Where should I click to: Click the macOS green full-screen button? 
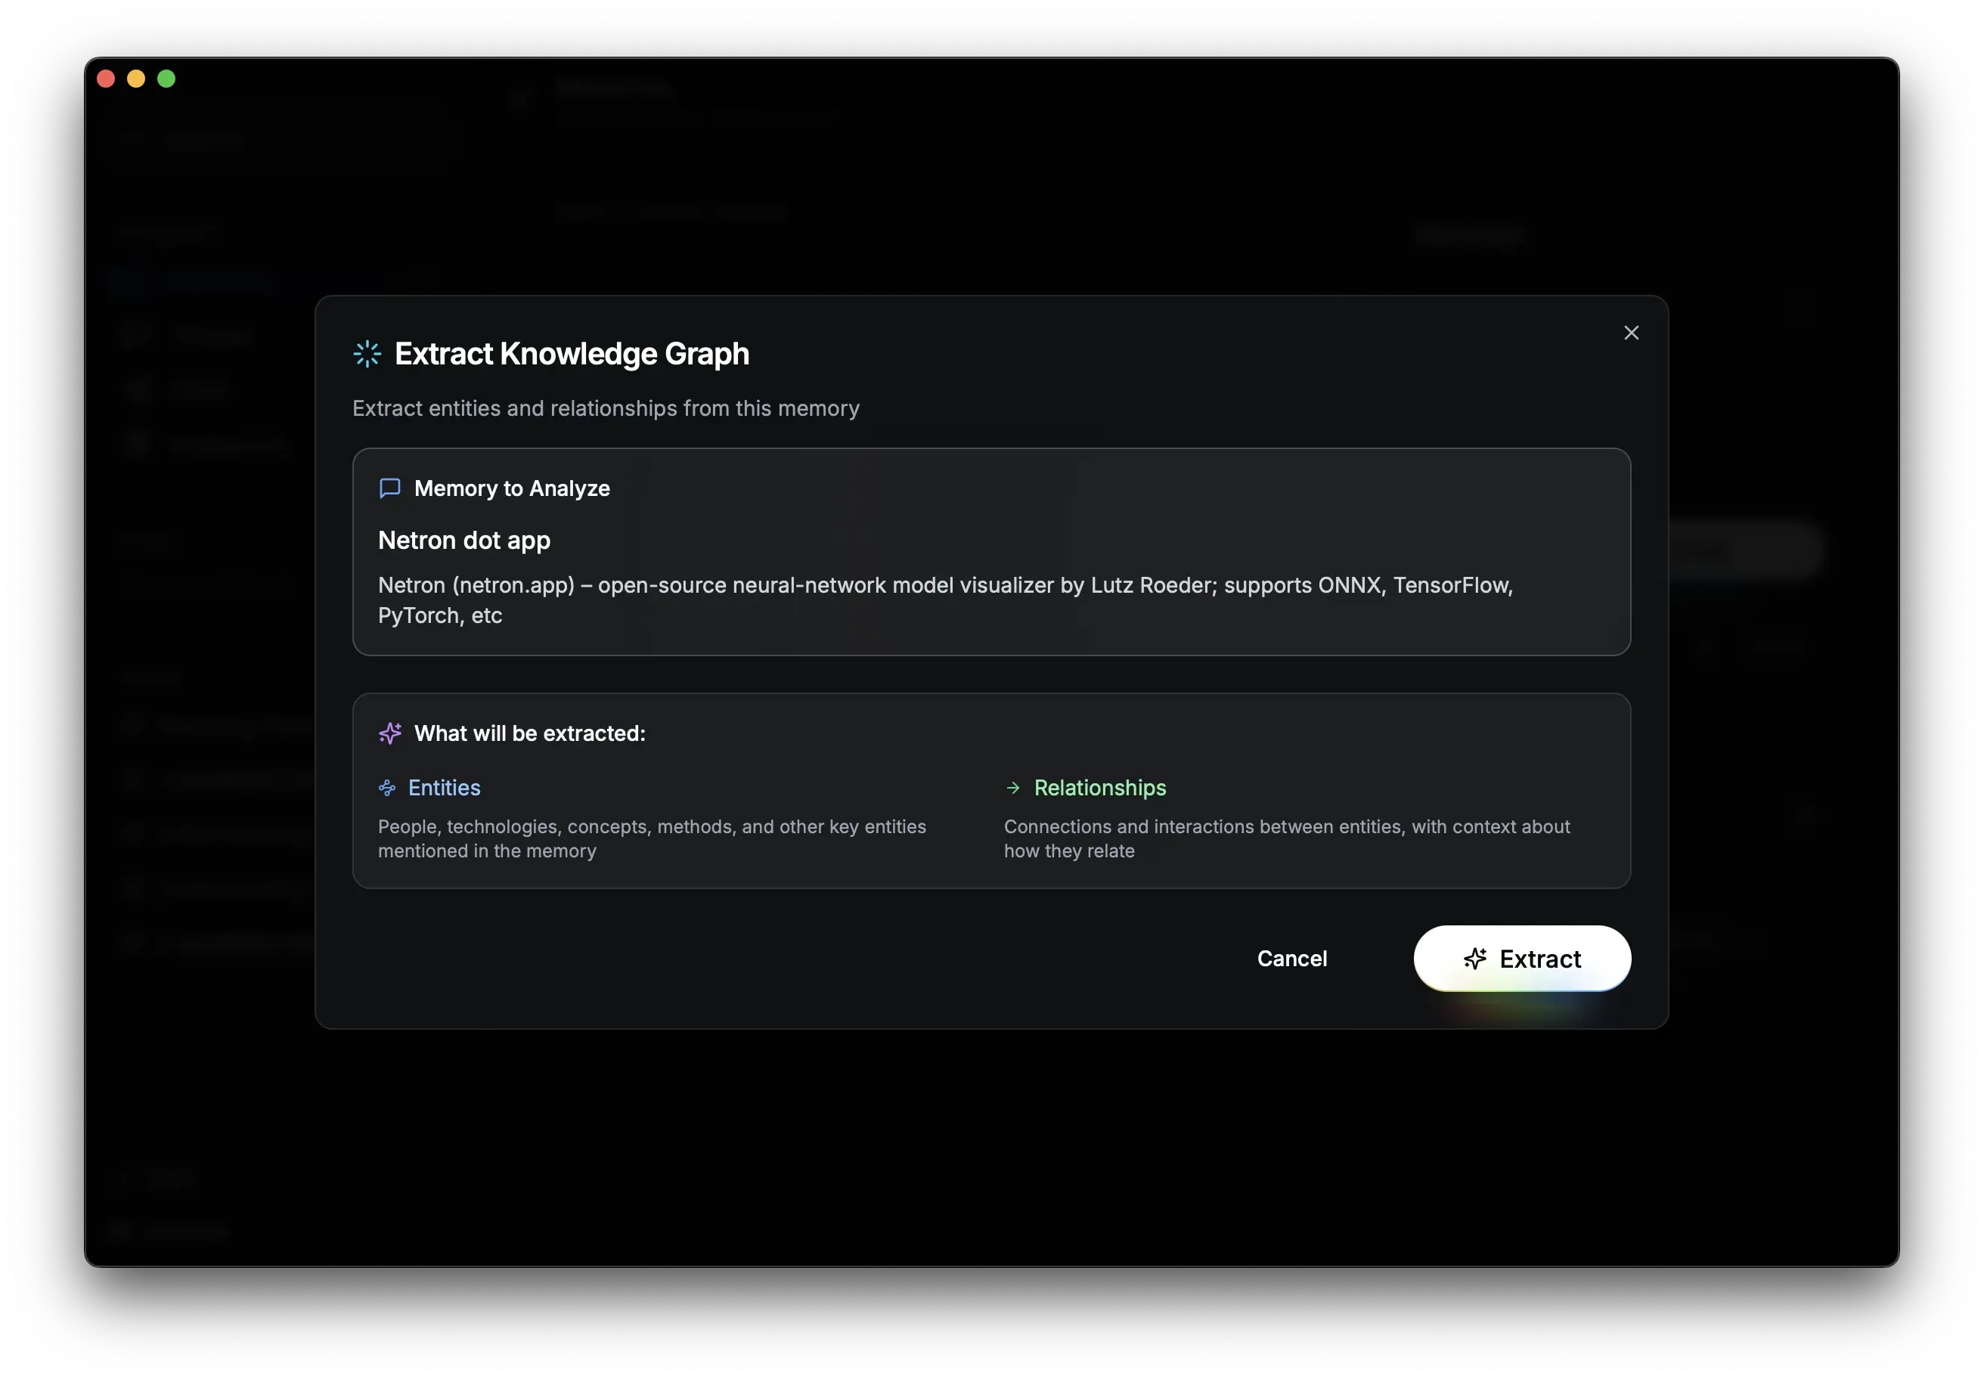[166, 79]
